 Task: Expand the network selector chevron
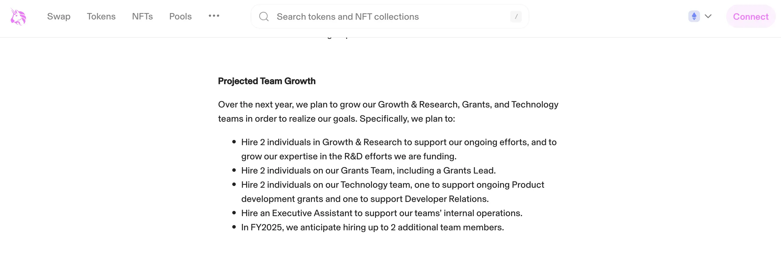click(708, 16)
